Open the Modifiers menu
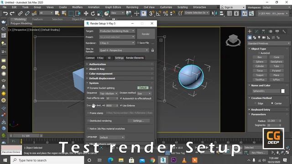Screen dimensions: 292x164 pos(77,7)
